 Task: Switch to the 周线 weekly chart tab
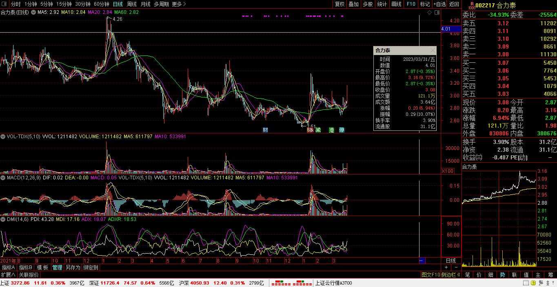pyautogui.click(x=132, y=4)
